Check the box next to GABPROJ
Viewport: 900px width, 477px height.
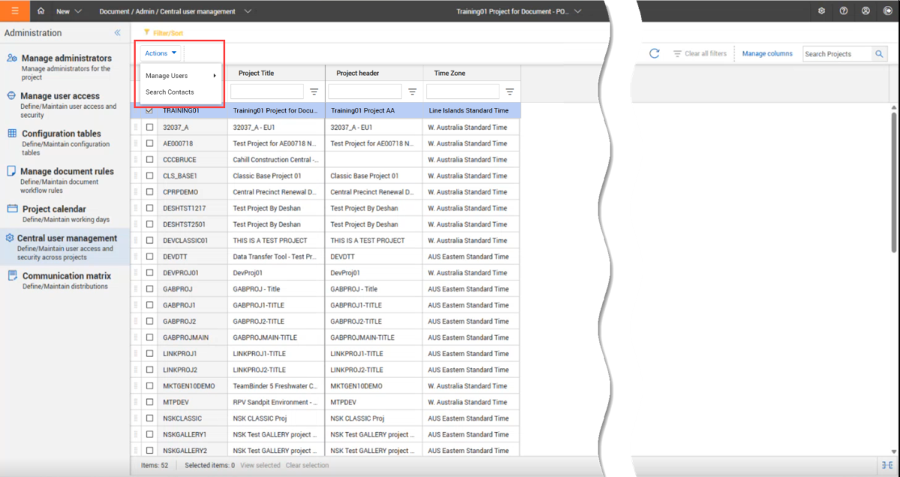(150, 289)
